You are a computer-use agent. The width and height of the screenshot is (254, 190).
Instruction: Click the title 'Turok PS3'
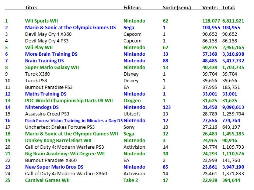(x=36, y=81)
